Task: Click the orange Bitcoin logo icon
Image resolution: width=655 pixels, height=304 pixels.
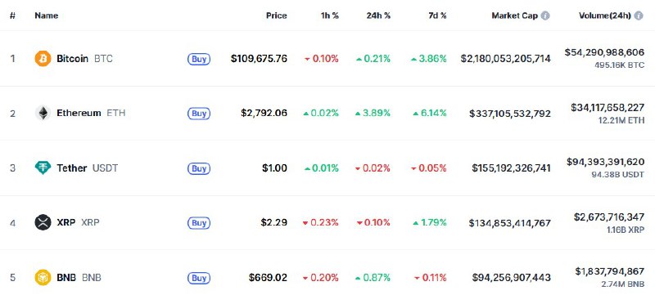Action: coord(43,59)
